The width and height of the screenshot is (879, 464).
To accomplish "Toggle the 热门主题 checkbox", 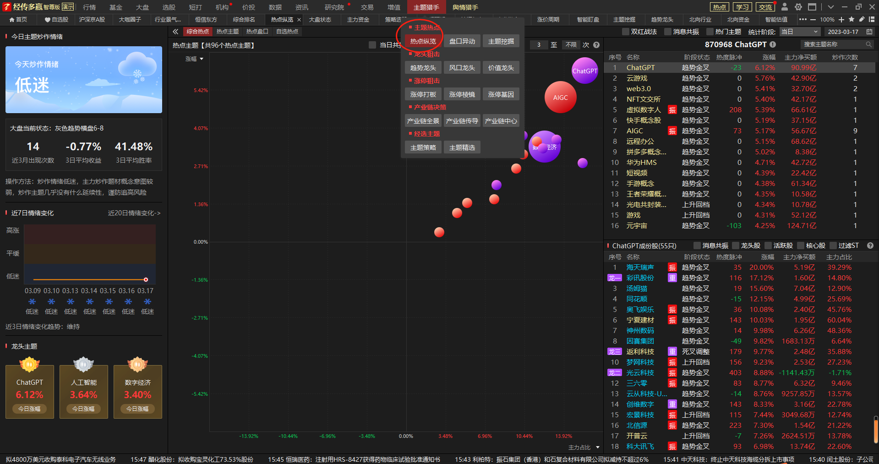I will (x=710, y=32).
